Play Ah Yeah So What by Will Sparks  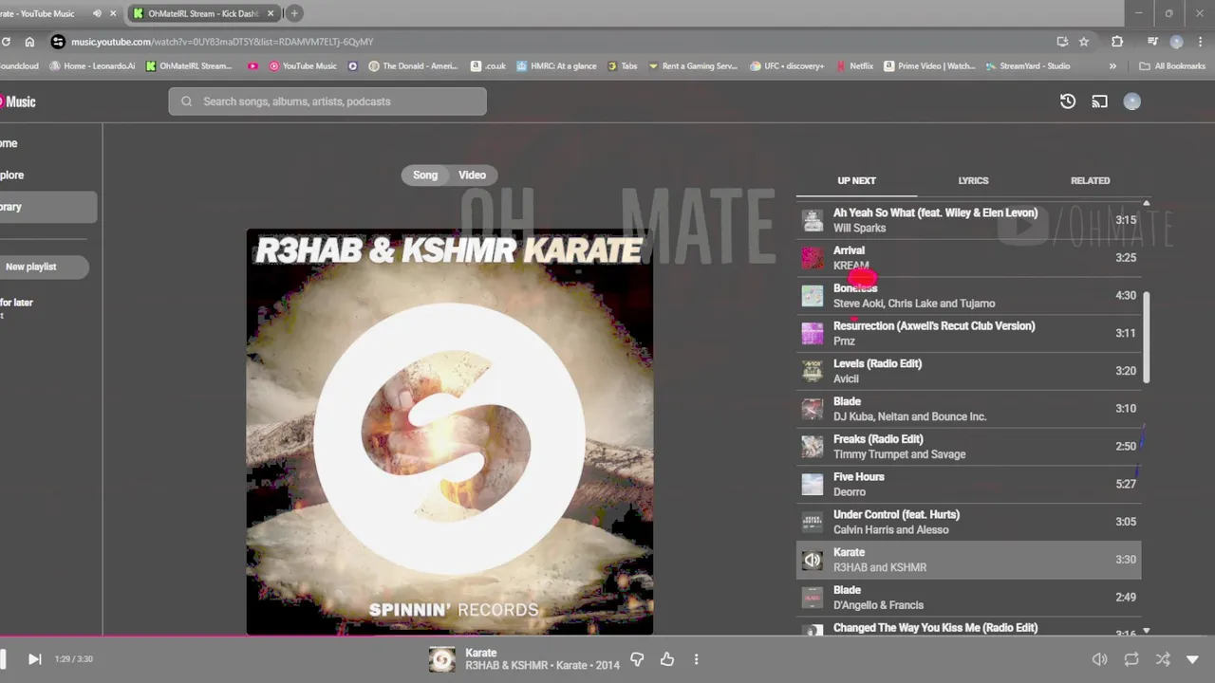[x=968, y=220]
